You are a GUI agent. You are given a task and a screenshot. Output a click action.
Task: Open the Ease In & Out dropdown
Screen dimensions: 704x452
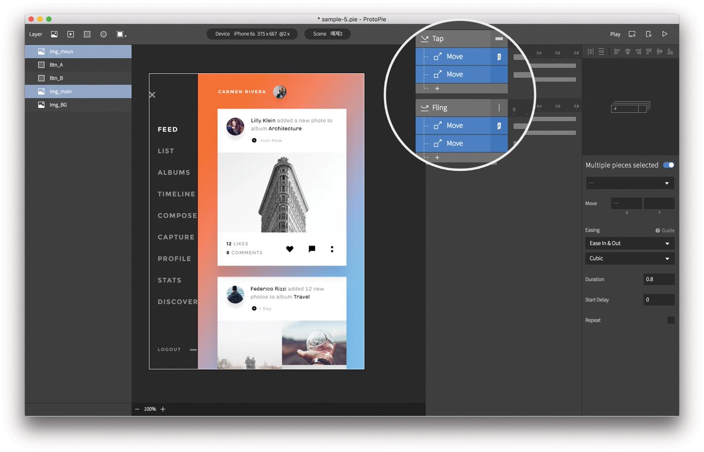629,243
